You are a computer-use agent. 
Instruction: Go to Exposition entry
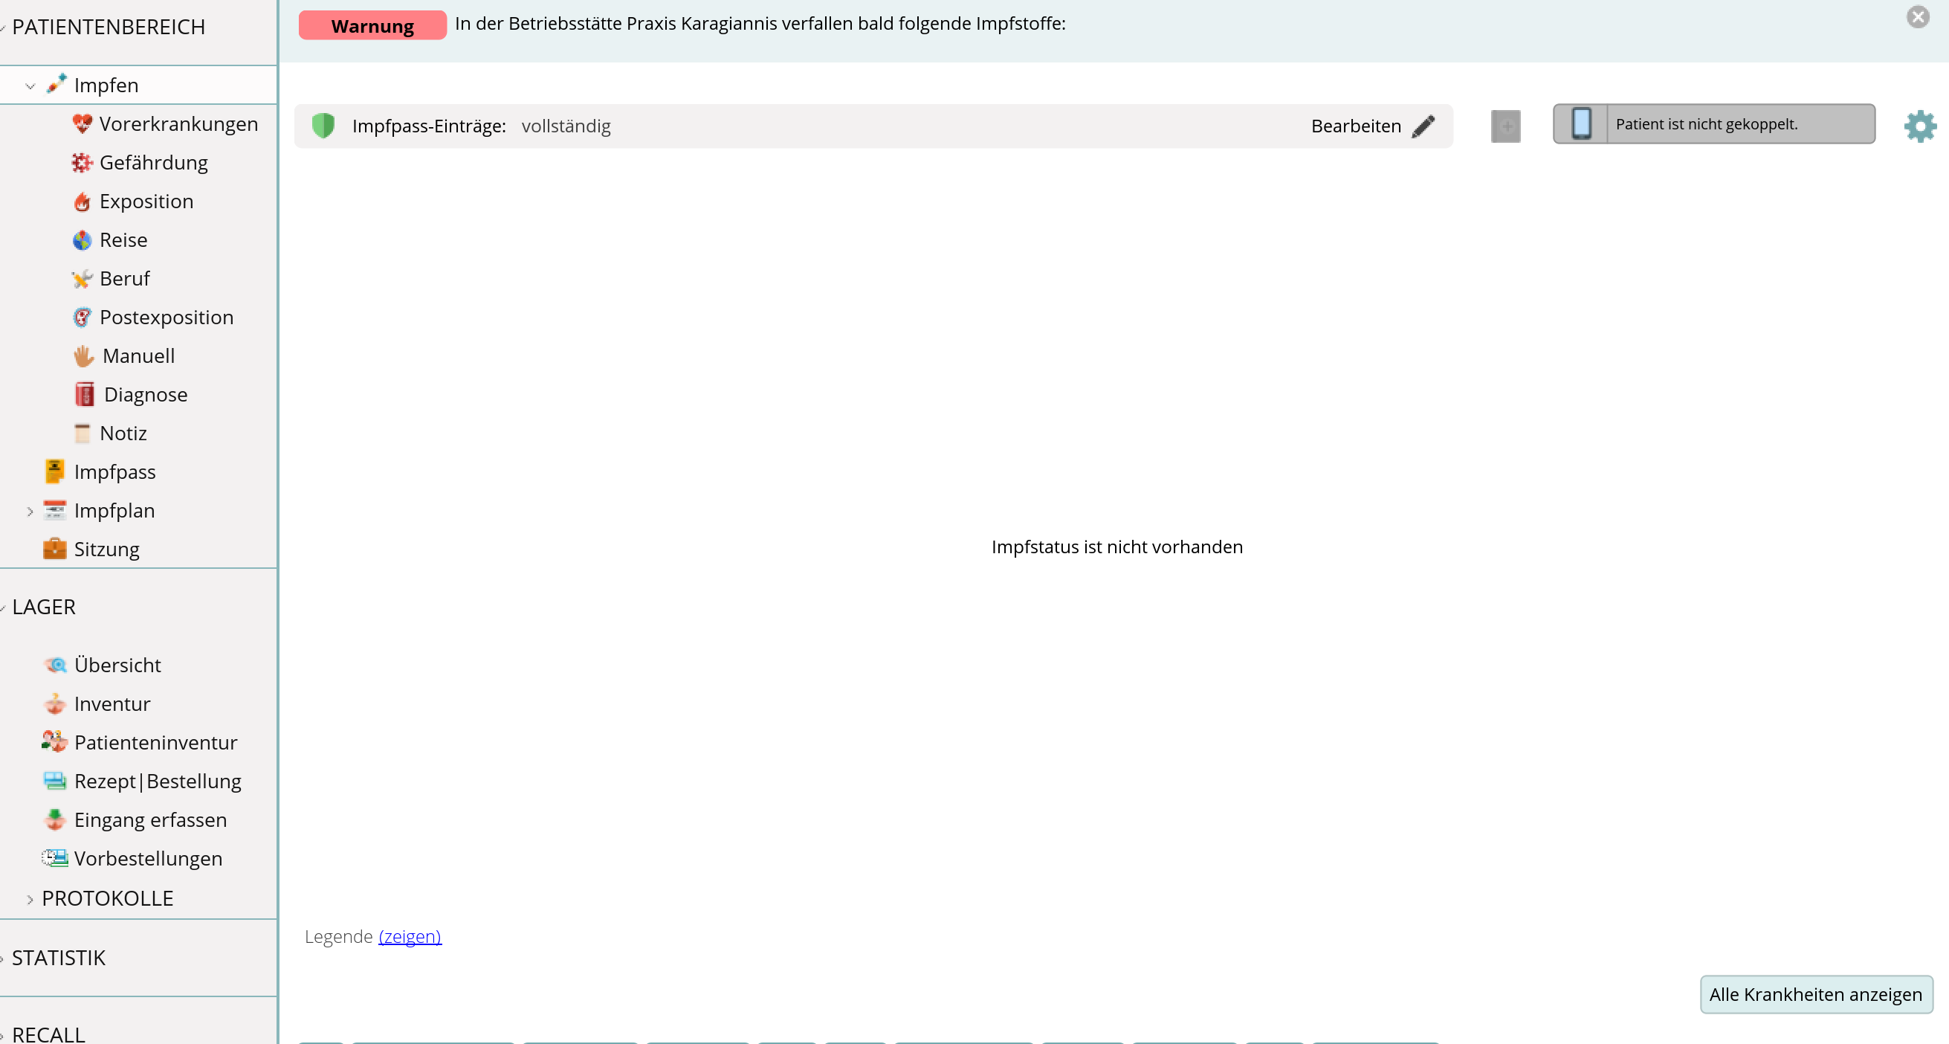[x=146, y=202]
